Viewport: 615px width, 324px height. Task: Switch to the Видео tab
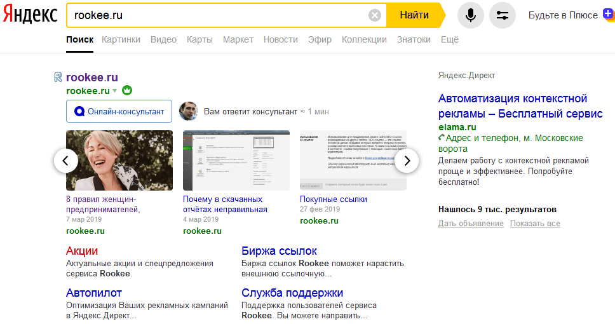(x=163, y=39)
